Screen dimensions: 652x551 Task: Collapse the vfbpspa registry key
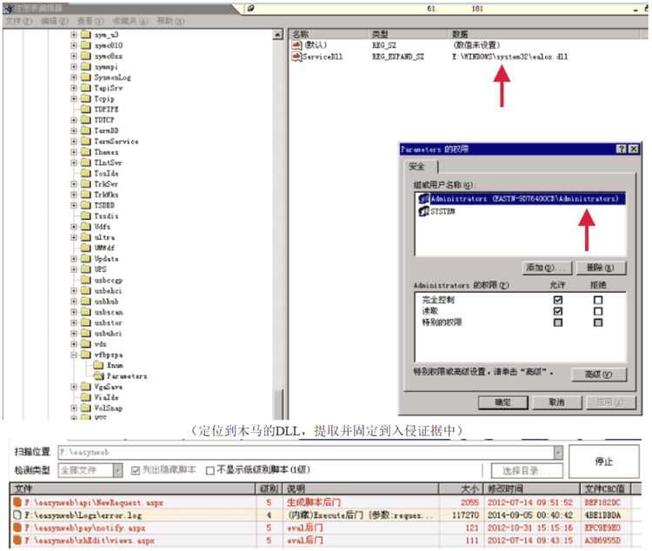(x=74, y=355)
